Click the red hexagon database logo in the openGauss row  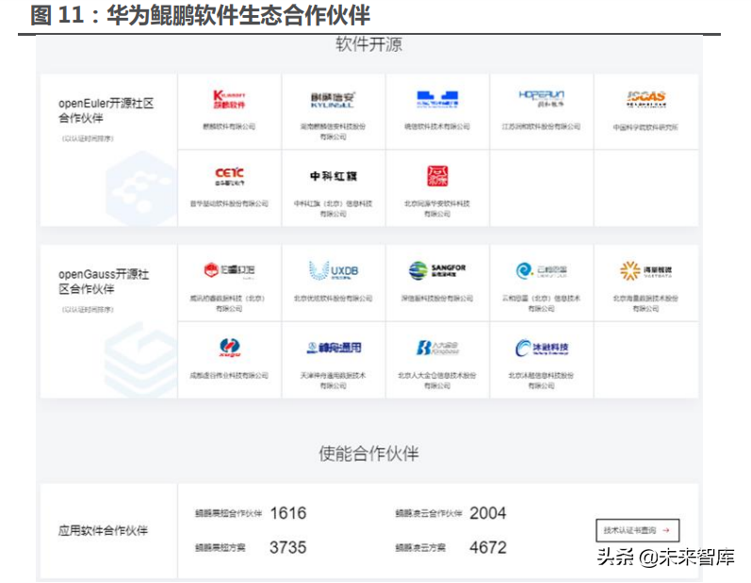229,270
